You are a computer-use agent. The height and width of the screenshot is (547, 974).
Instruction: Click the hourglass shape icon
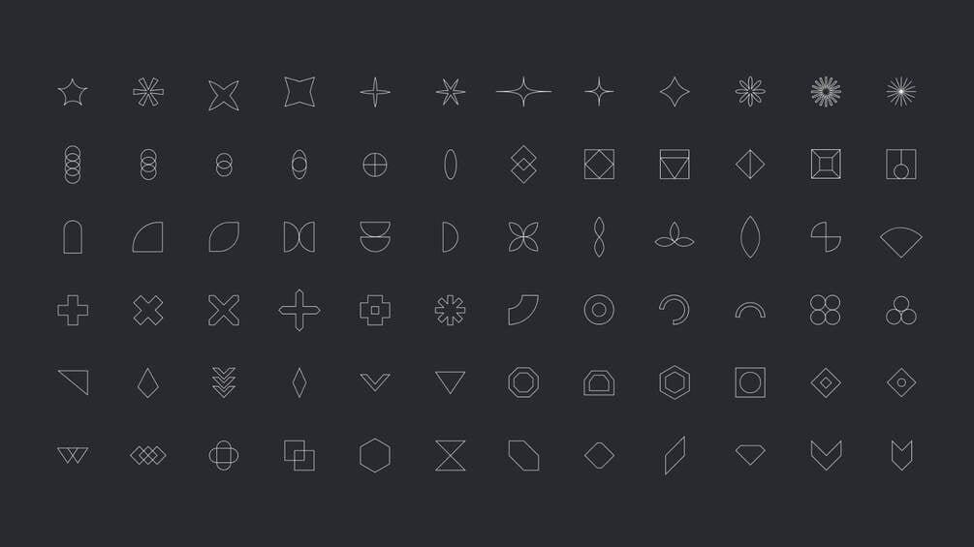(451, 456)
